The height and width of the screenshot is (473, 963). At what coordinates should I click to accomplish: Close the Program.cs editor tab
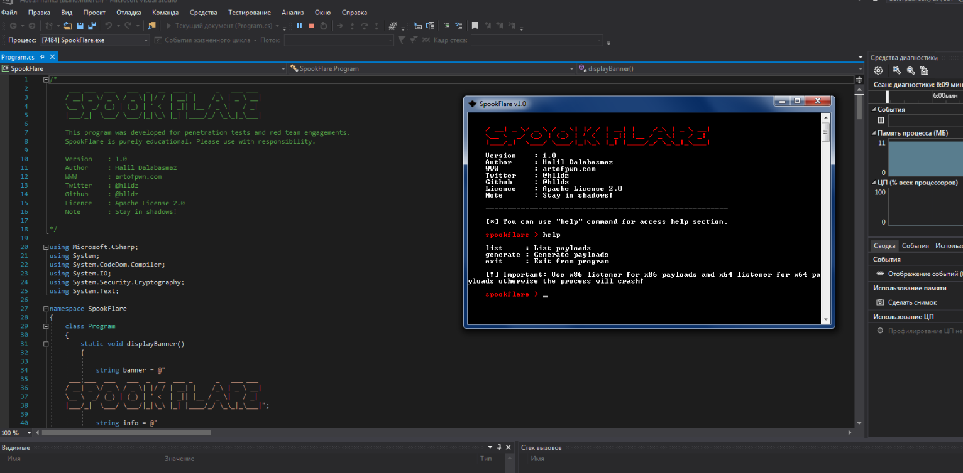click(x=52, y=57)
